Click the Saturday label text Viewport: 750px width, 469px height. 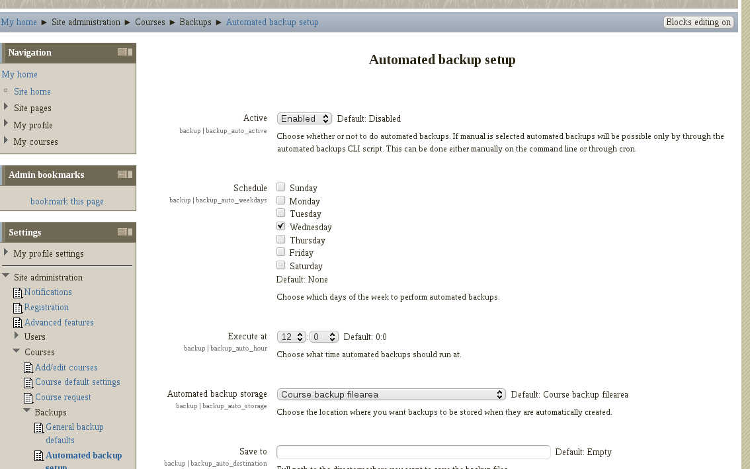coord(306,266)
